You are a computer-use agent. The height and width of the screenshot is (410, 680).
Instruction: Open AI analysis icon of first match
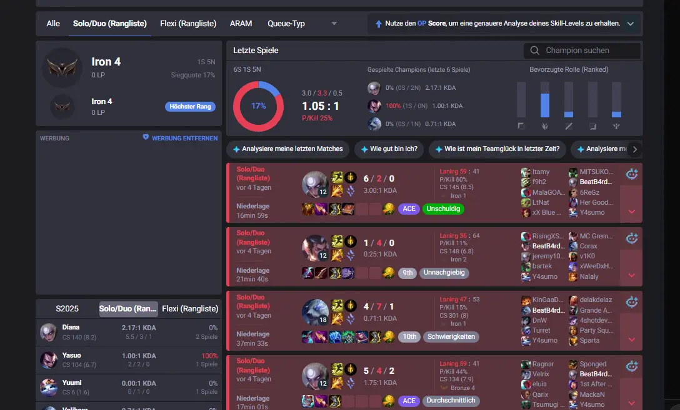[x=631, y=174]
